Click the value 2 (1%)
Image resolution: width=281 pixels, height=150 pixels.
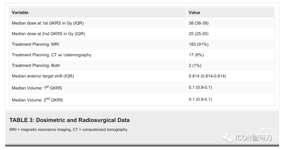pos(195,66)
